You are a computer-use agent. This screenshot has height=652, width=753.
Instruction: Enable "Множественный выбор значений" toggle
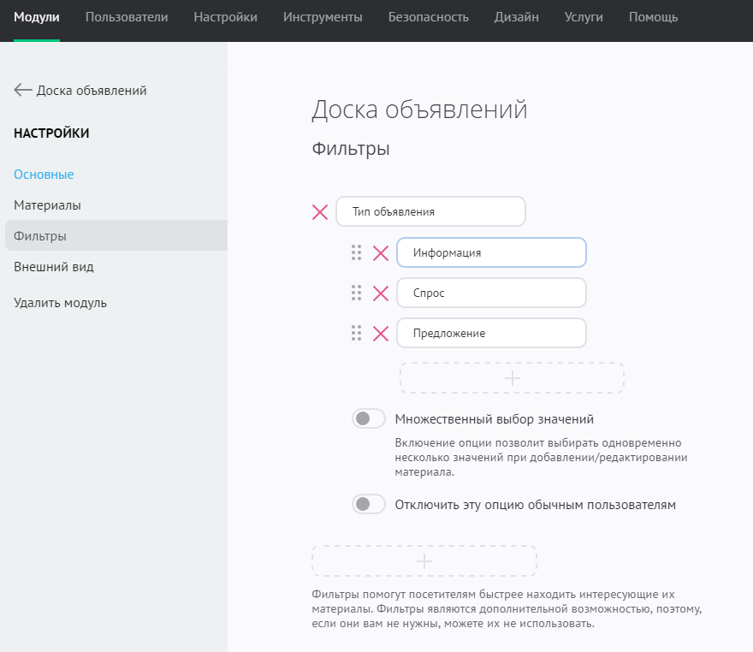pyautogui.click(x=369, y=419)
